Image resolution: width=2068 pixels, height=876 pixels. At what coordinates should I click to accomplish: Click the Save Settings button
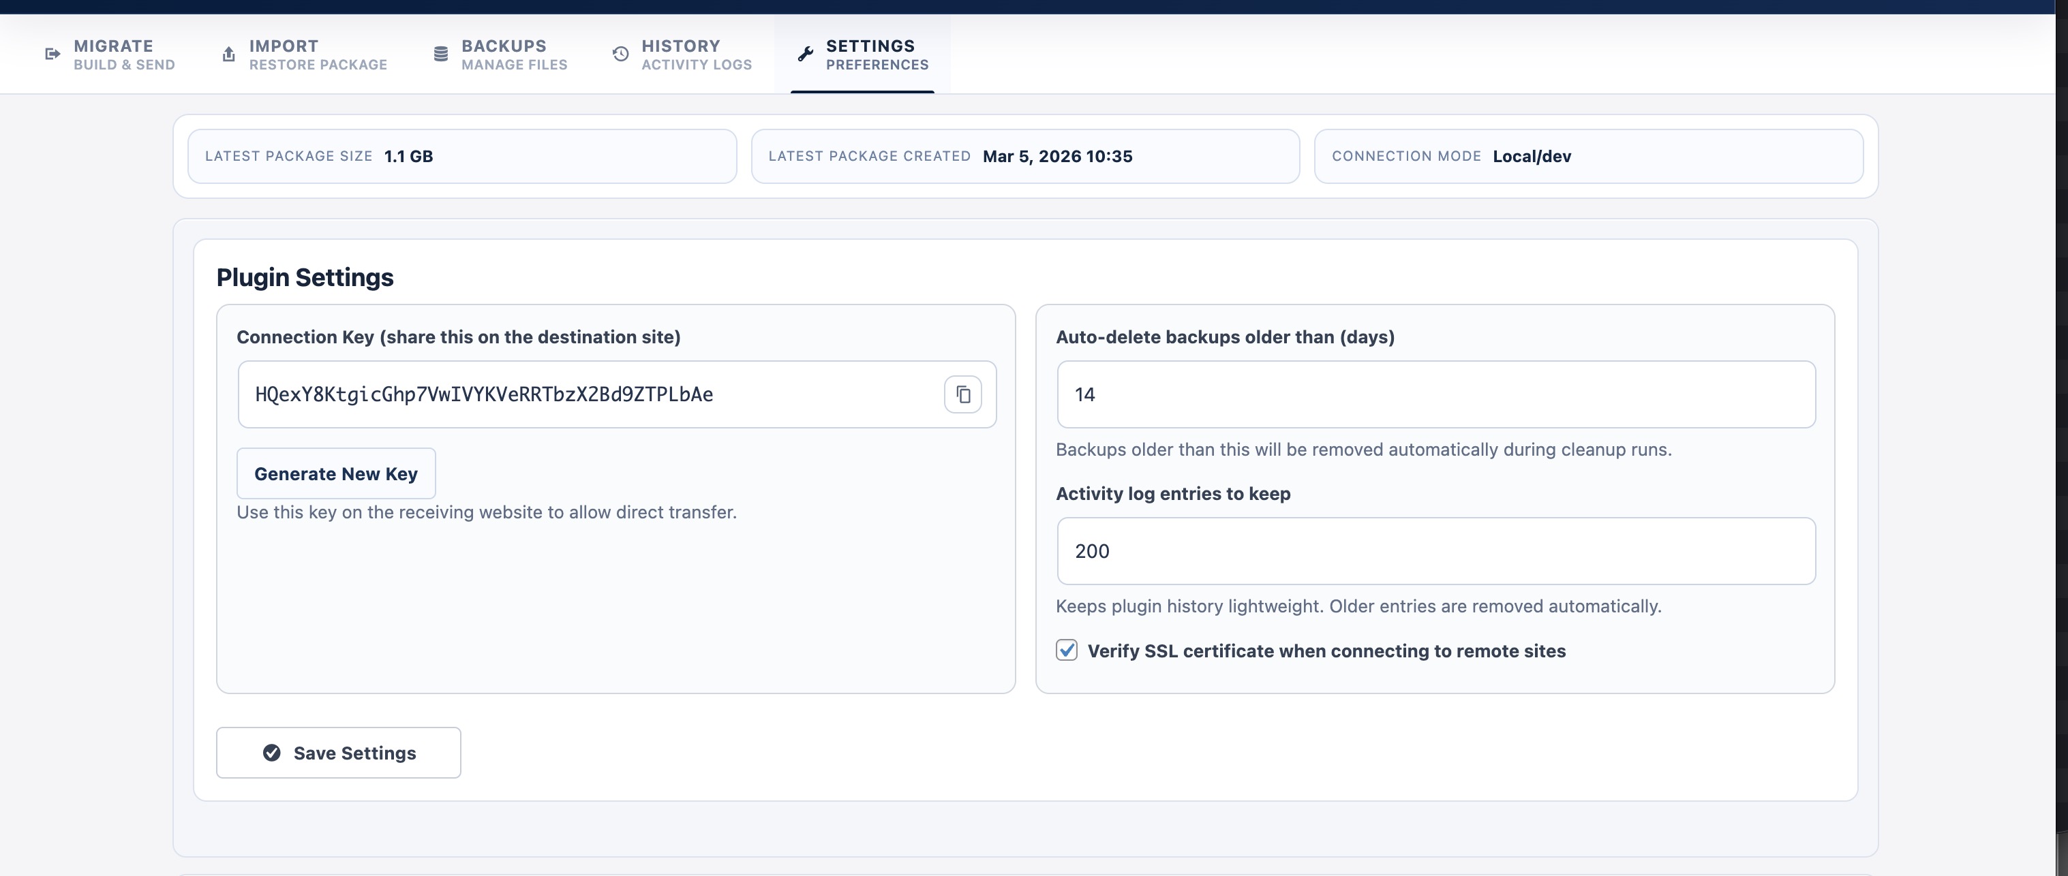tap(338, 753)
